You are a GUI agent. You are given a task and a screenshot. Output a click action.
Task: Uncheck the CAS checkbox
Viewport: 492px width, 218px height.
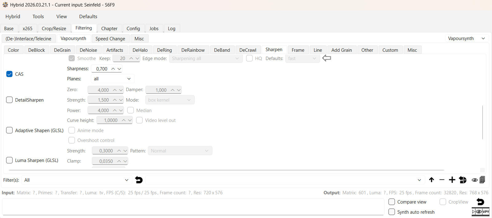point(10,74)
